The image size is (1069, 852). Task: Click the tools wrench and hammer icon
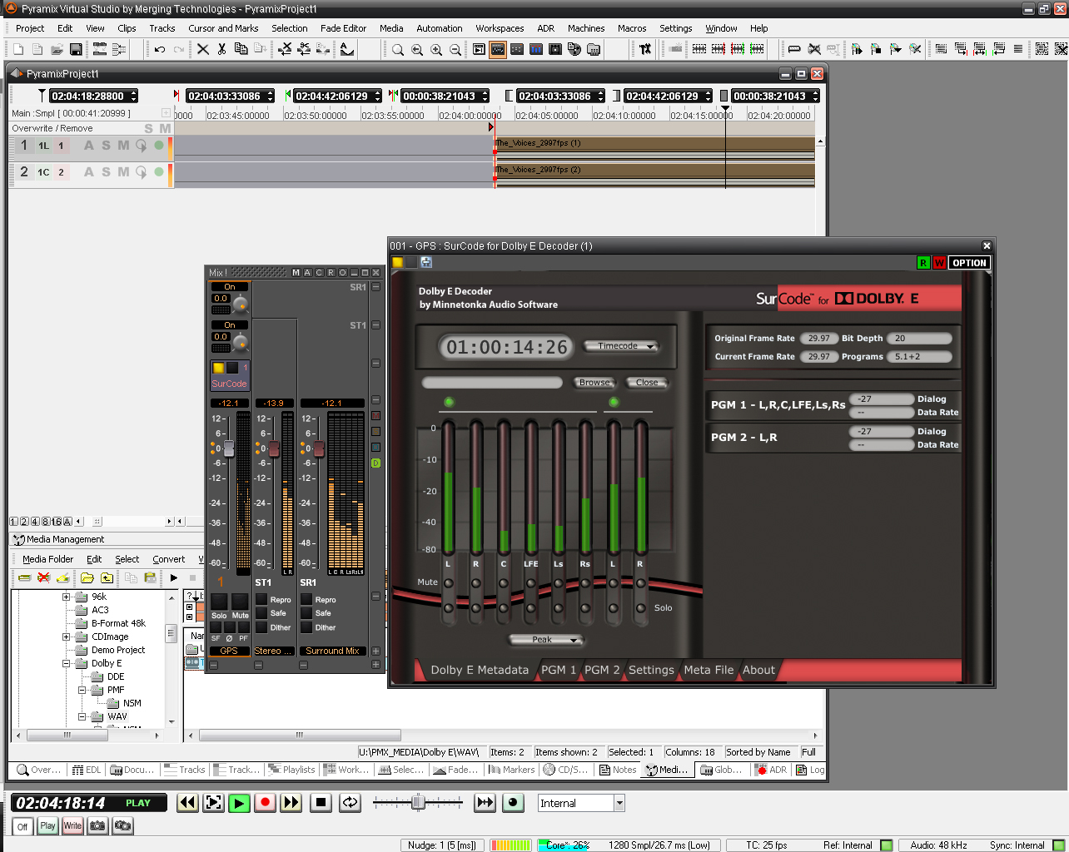click(645, 50)
